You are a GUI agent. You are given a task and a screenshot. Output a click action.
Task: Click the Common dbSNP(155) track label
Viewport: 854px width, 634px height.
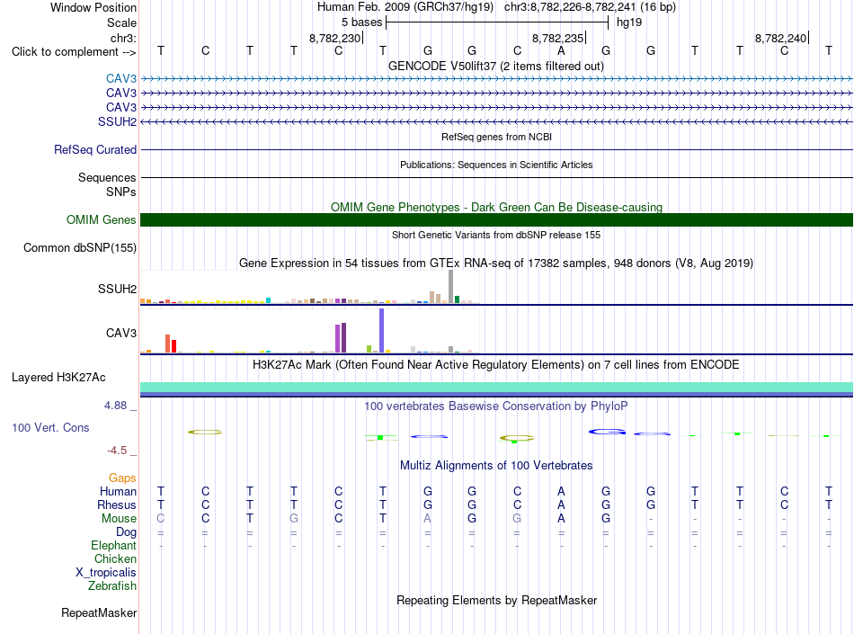[80, 248]
